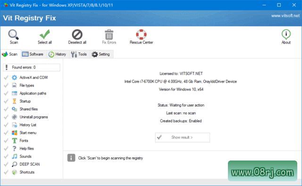Open the History tab
The height and width of the screenshot is (186, 302).
[x=57, y=54]
